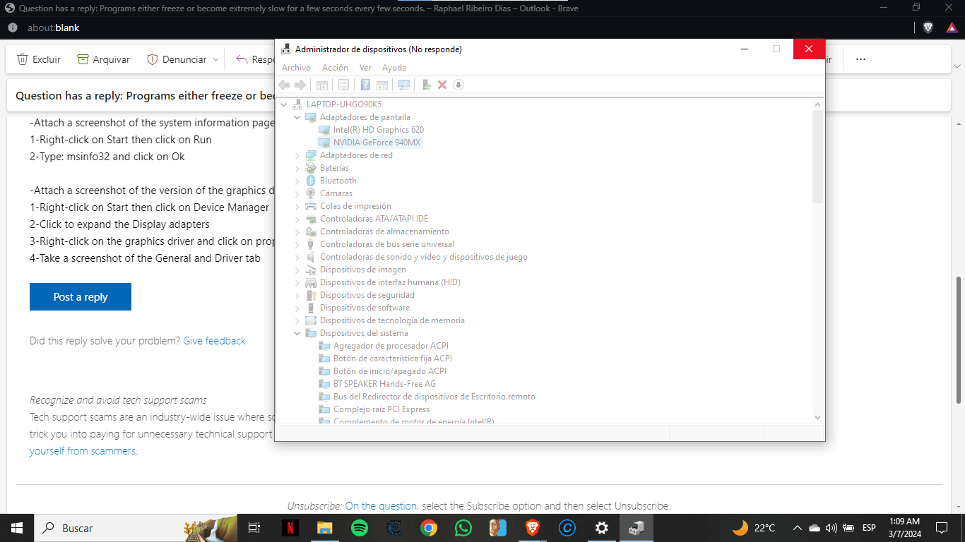This screenshot has height=542, width=965.
Task: Expand the Cámaras node
Action: click(297, 193)
